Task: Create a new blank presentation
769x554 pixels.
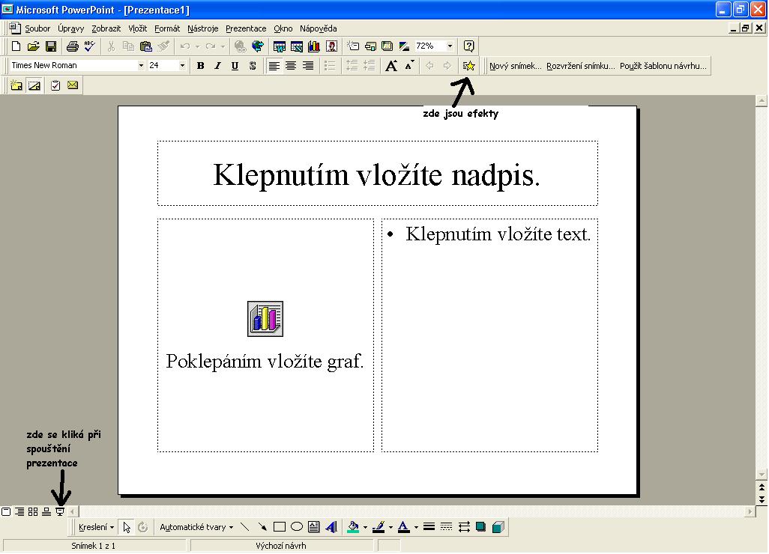Action: pyautogui.click(x=16, y=46)
